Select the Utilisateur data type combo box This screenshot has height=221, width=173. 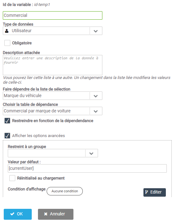tap(53, 31)
